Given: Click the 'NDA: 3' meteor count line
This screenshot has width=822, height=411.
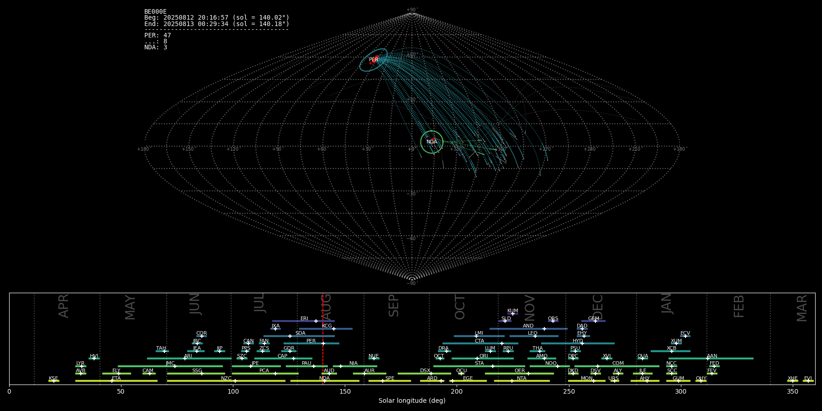Looking at the screenshot, I should (156, 47).
